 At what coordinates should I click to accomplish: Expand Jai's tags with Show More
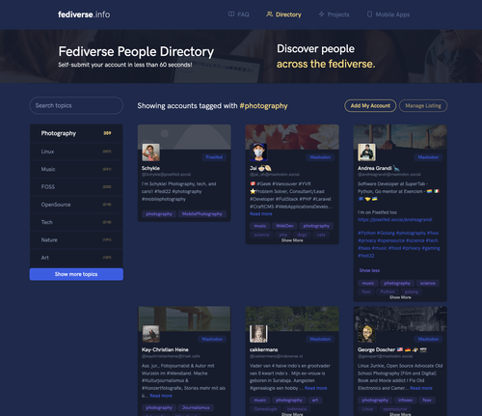[x=292, y=240]
